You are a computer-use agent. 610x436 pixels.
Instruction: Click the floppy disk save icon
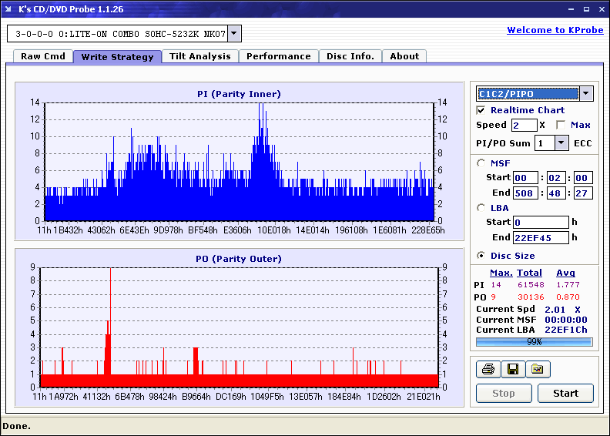512,370
